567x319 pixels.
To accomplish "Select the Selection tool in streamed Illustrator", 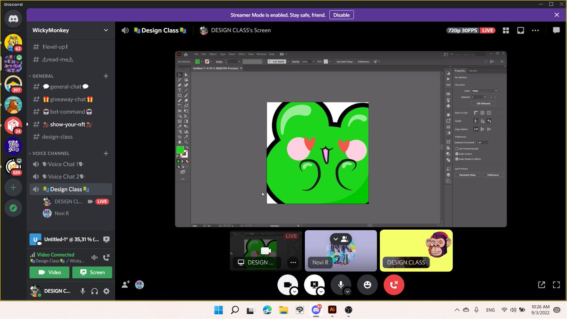I will pyautogui.click(x=180, y=75).
